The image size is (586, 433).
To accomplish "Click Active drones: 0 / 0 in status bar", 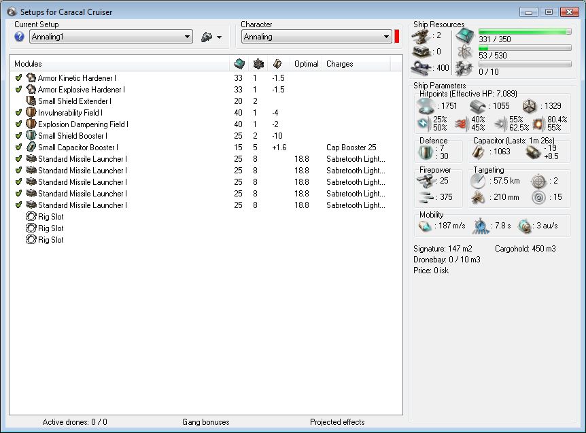I will [x=75, y=422].
